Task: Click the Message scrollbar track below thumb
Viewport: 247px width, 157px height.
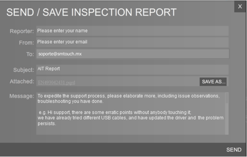Action: tap(227, 119)
